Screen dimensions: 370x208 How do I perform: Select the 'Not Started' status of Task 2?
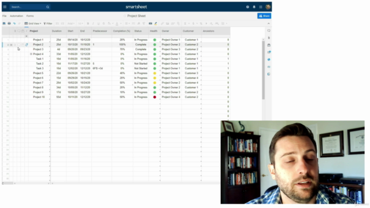point(140,64)
